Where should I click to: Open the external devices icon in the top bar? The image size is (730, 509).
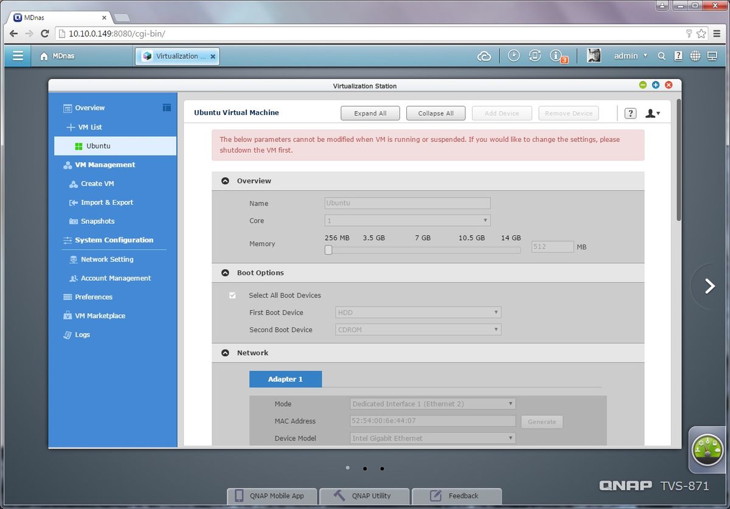(535, 55)
